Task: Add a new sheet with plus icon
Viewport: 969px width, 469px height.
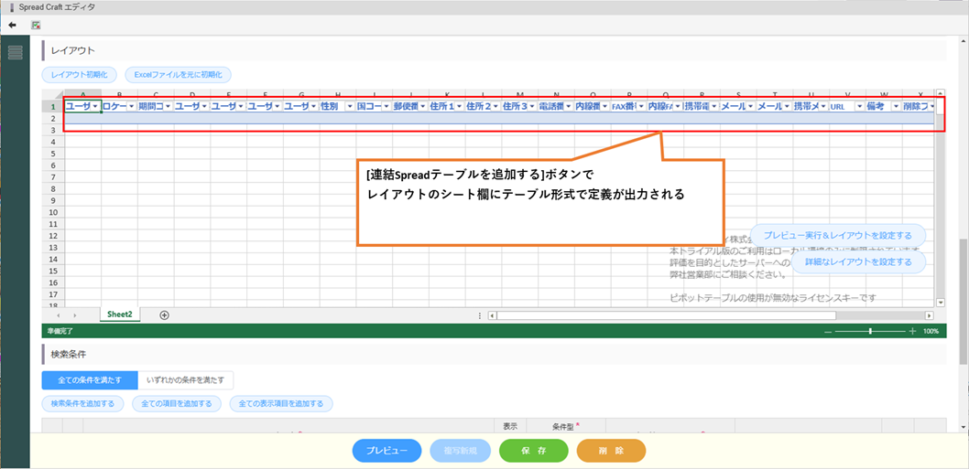Action: [165, 314]
